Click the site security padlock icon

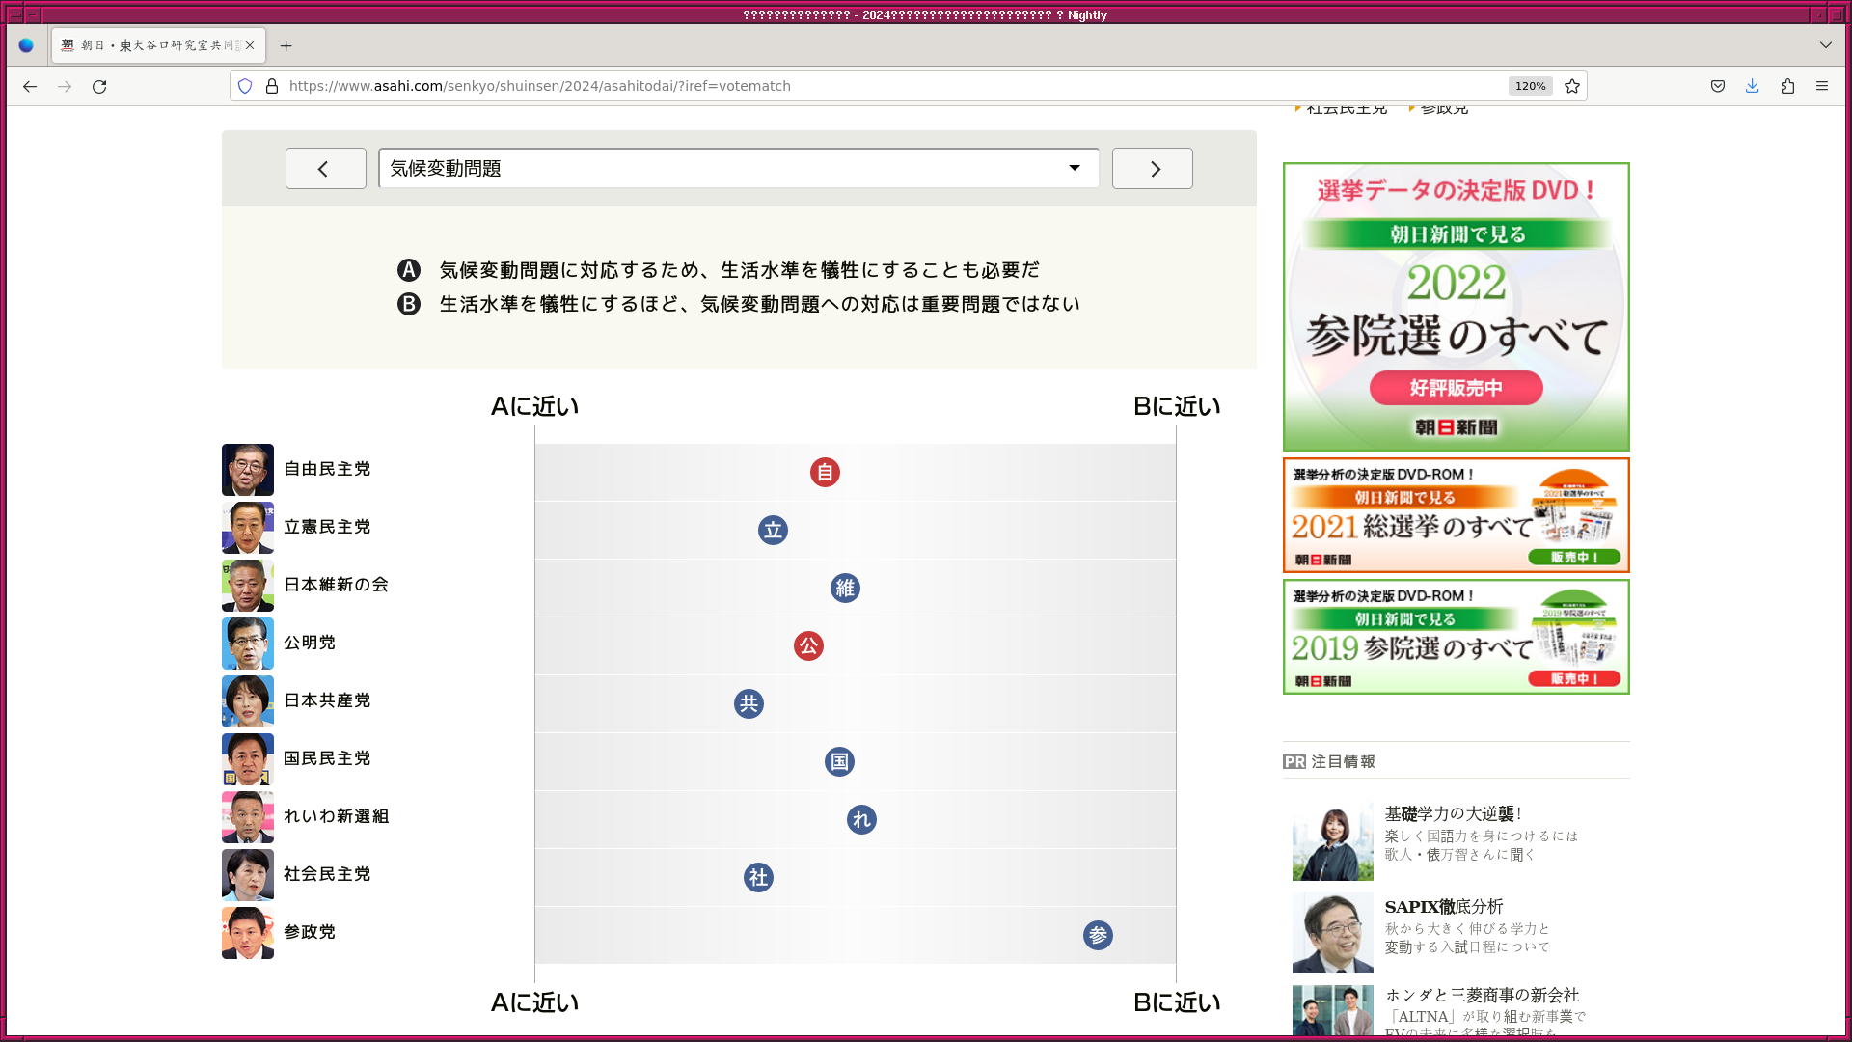click(272, 86)
